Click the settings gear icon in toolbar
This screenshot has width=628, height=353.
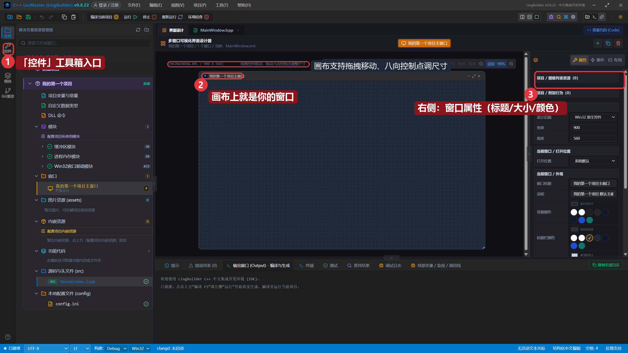pyautogui.click(x=573, y=17)
